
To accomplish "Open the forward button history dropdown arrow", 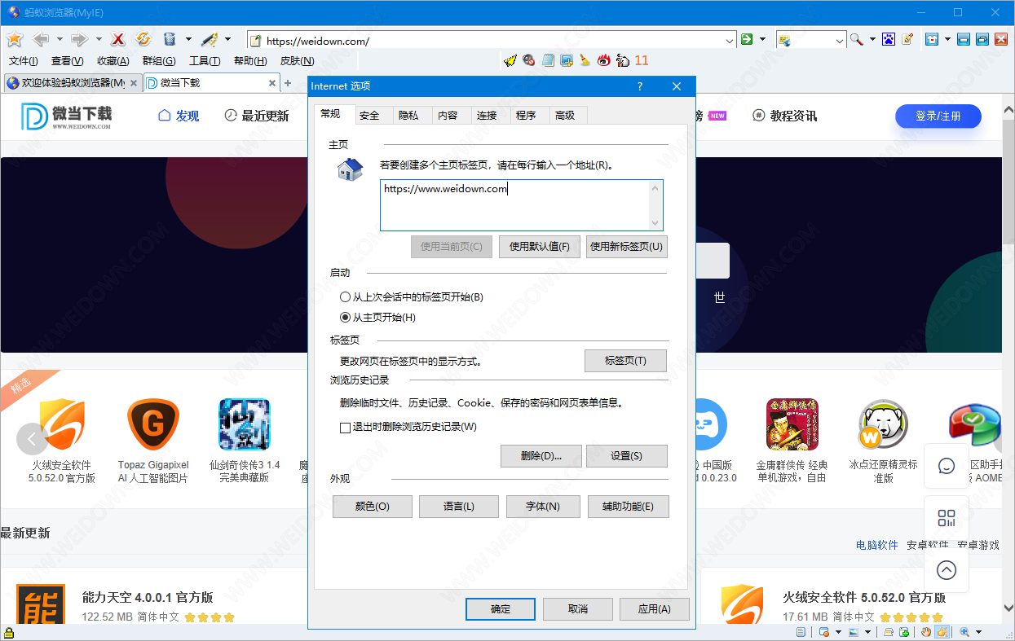I will click(99, 39).
